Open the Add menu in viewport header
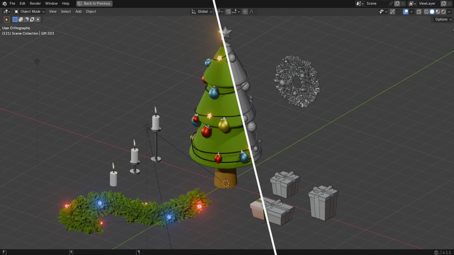 tap(78, 12)
